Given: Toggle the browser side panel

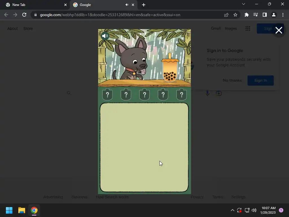Looking at the screenshot, I should pos(265,15).
